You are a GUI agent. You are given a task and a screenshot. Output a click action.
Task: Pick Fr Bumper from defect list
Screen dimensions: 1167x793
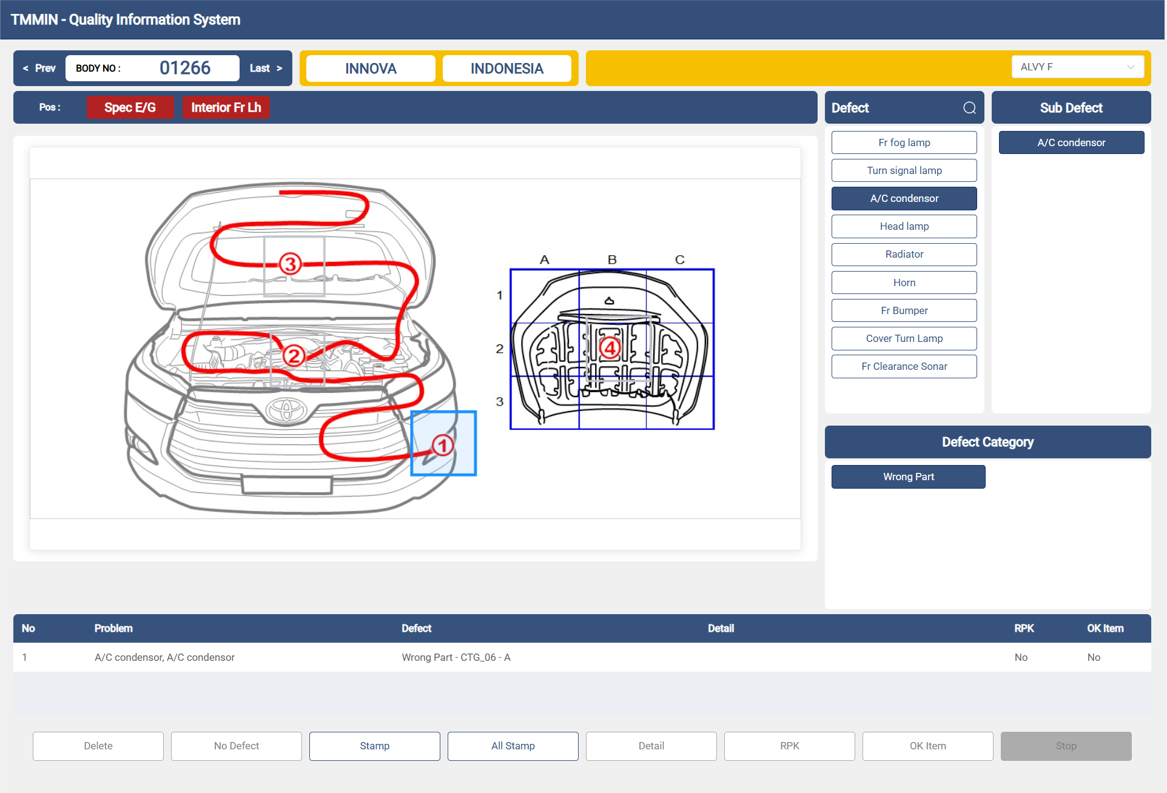(904, 310)
